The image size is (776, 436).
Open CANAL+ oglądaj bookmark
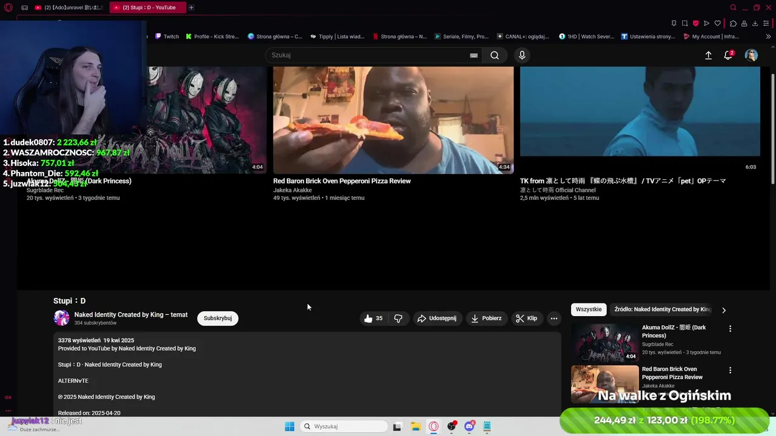(x=523, y=36)
